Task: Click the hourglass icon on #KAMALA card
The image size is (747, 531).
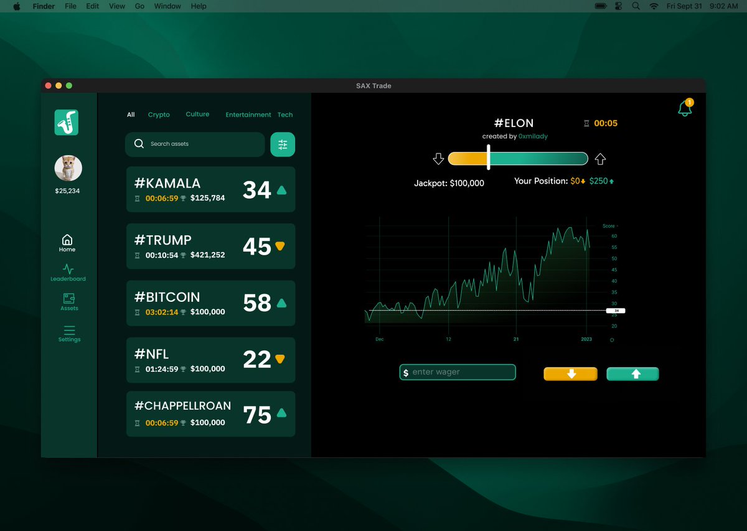Action: tap(138, 199)
